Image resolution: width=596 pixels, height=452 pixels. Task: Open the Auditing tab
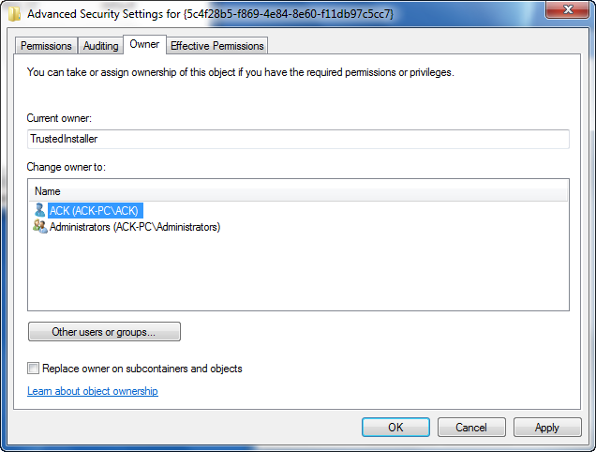click(100, 46)
